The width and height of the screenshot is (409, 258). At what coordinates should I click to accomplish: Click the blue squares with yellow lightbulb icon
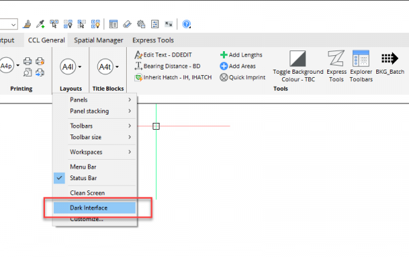pos(95,25)
